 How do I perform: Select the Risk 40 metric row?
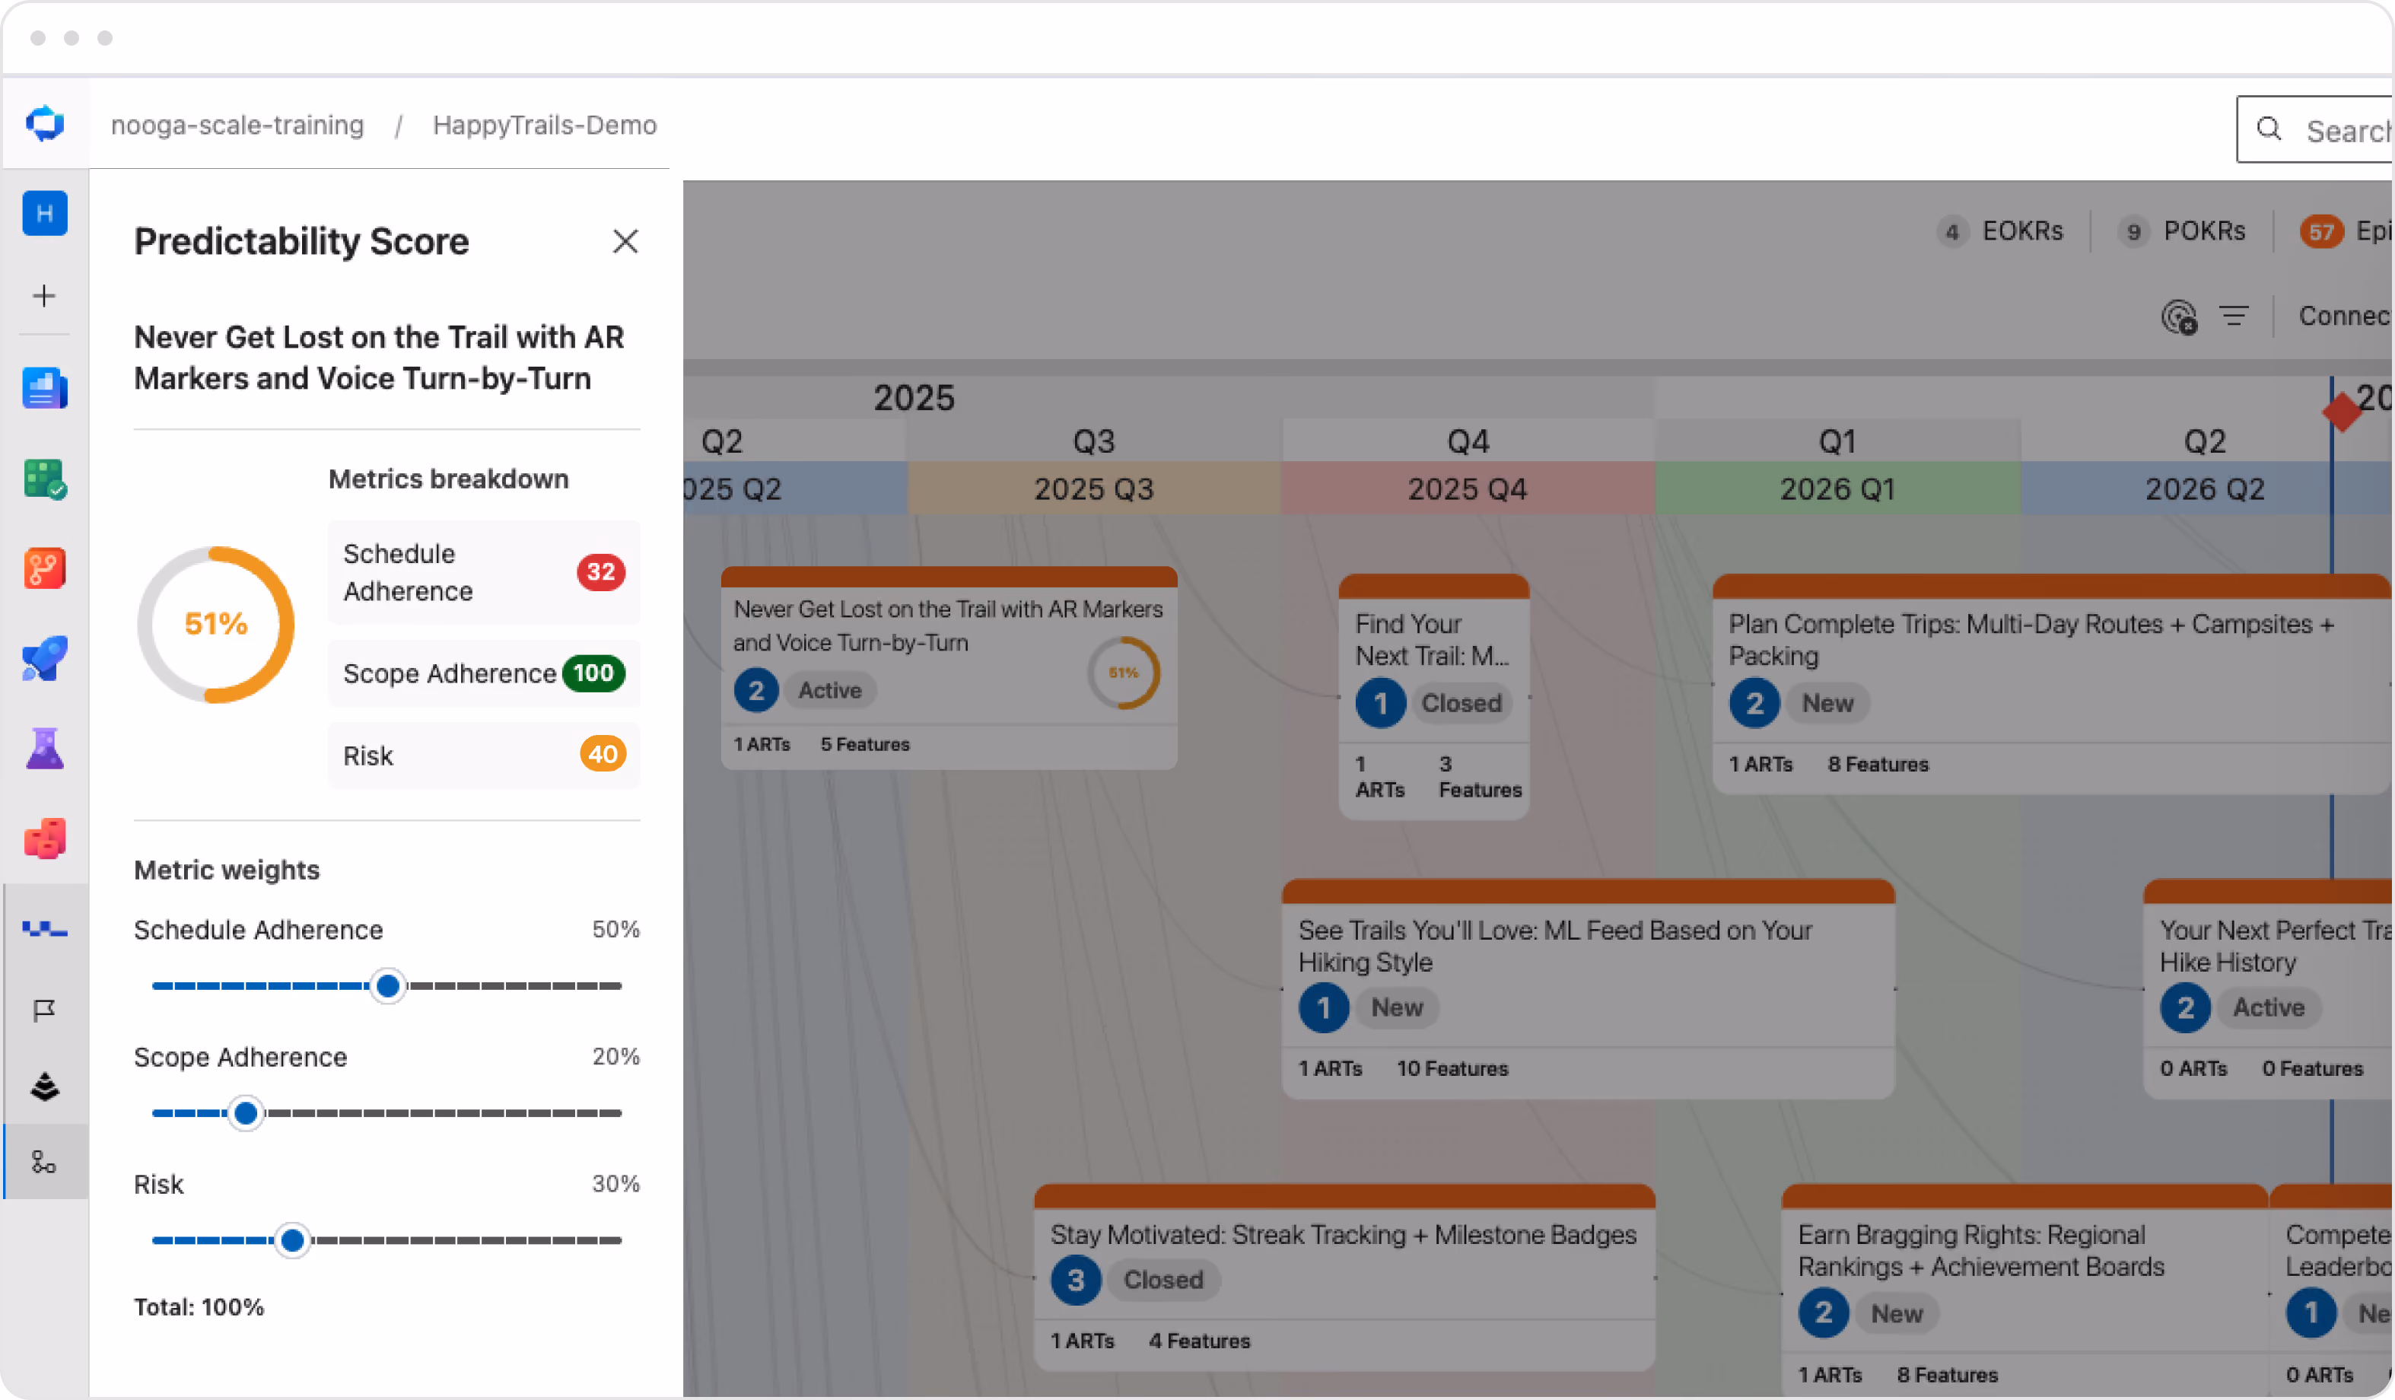tap(484, 756)
